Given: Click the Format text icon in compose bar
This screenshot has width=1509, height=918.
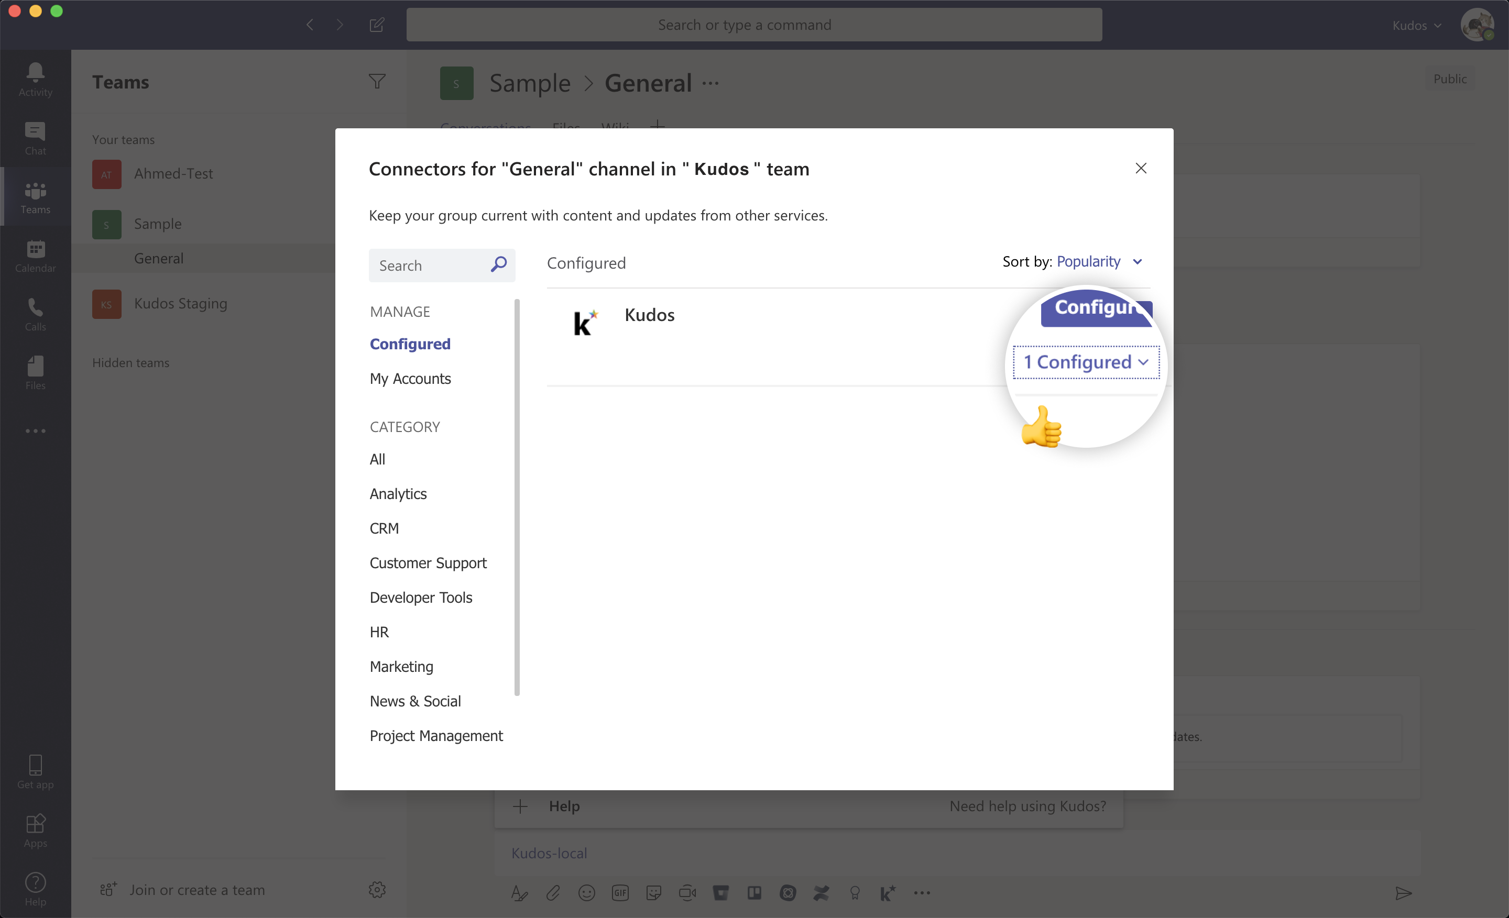Looking at the screenshot, I should [x=519, y=893].
